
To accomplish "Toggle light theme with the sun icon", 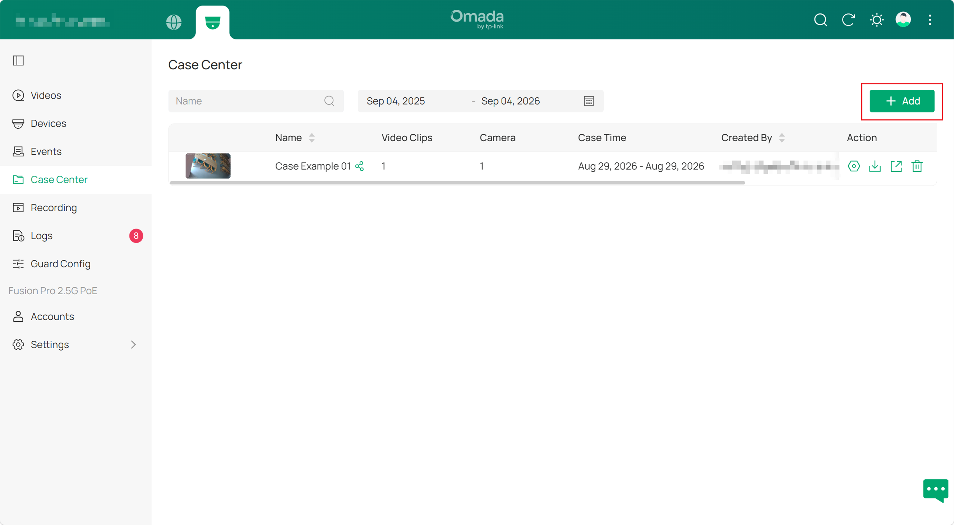I will click(x=877, y=20).
